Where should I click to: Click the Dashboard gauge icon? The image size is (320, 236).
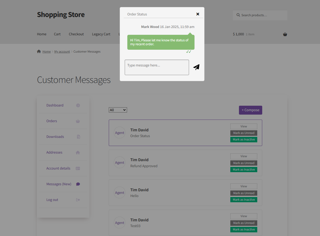coord(78,105)
